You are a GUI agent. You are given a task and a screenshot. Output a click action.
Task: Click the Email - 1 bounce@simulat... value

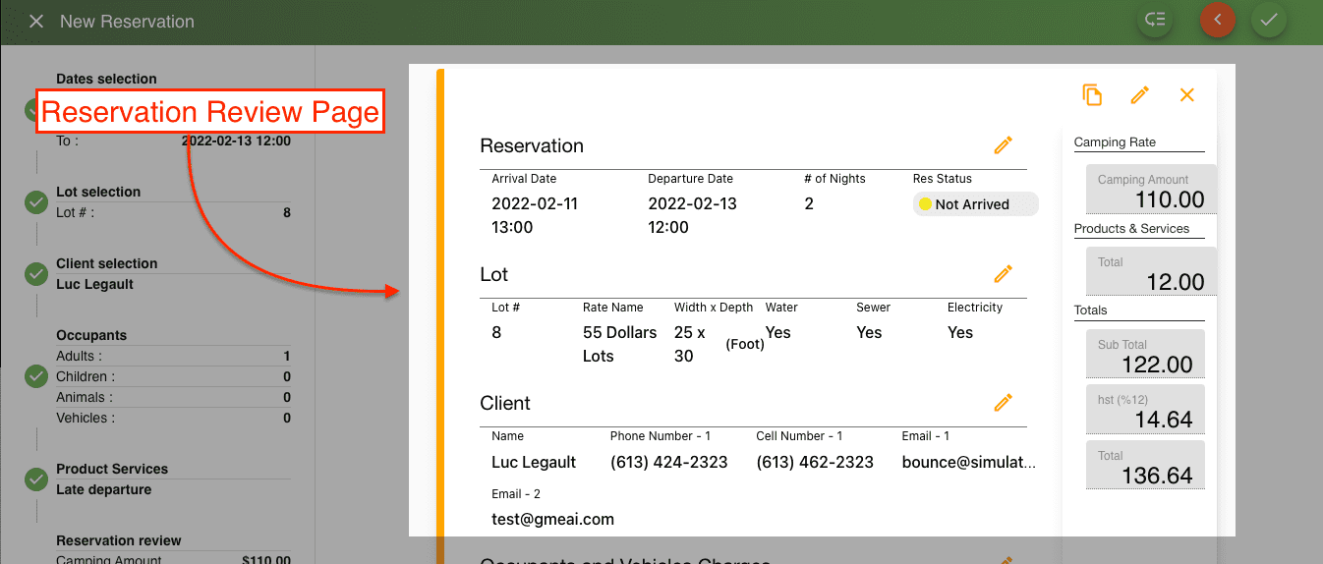(968, 462)
